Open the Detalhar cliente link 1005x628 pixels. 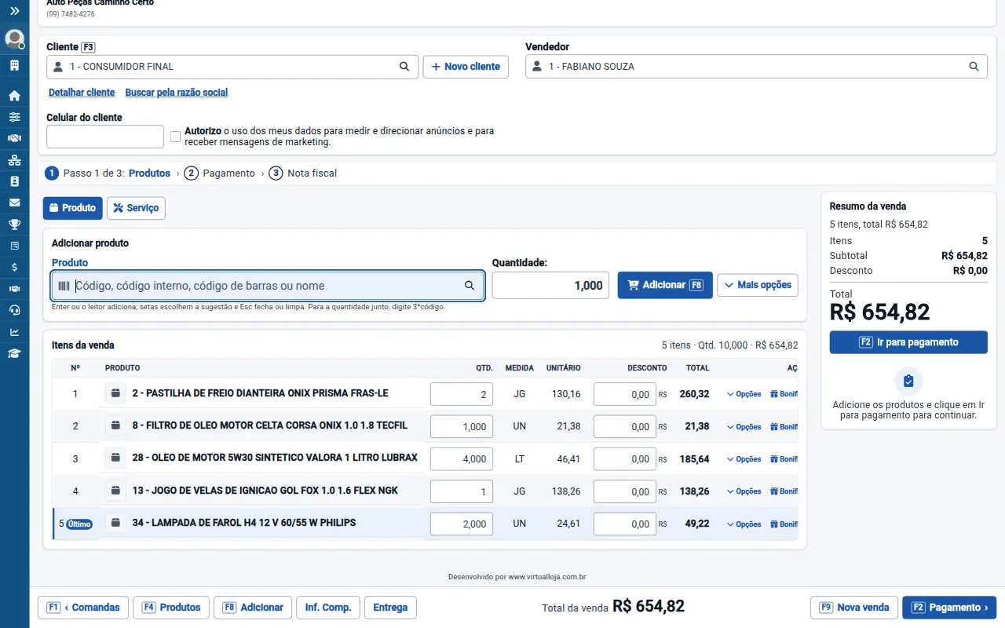tap(82, 93)
